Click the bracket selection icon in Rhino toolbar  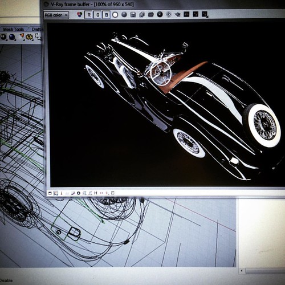click(x=38, y=36)
